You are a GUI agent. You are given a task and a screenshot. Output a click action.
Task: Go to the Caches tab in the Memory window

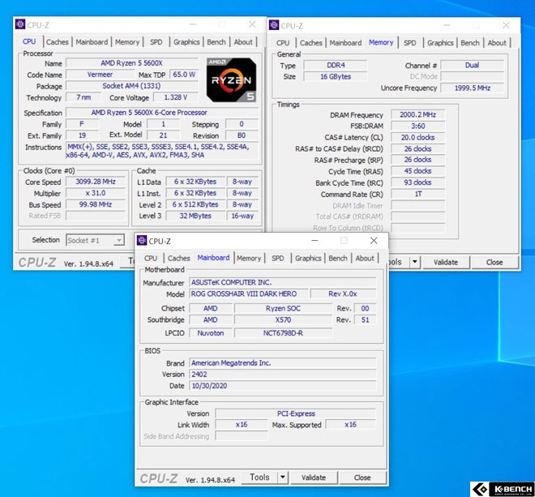(x=310, y=43)
